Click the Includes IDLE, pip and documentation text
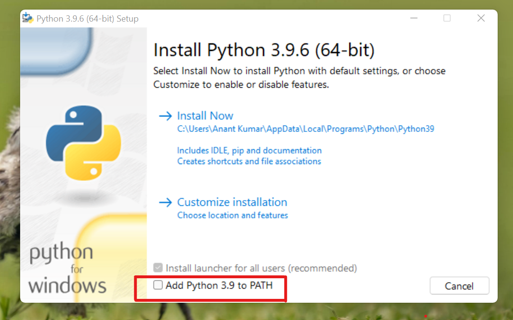Screen dimensions: 513x320 (249, 150)
